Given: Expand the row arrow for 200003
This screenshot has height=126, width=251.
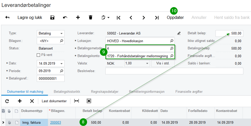Looking at the screenshot, I should click(x=3, y=123).
